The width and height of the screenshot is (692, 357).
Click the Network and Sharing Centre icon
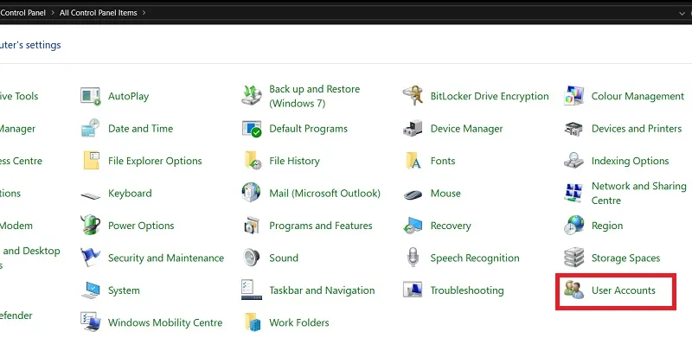573,194
